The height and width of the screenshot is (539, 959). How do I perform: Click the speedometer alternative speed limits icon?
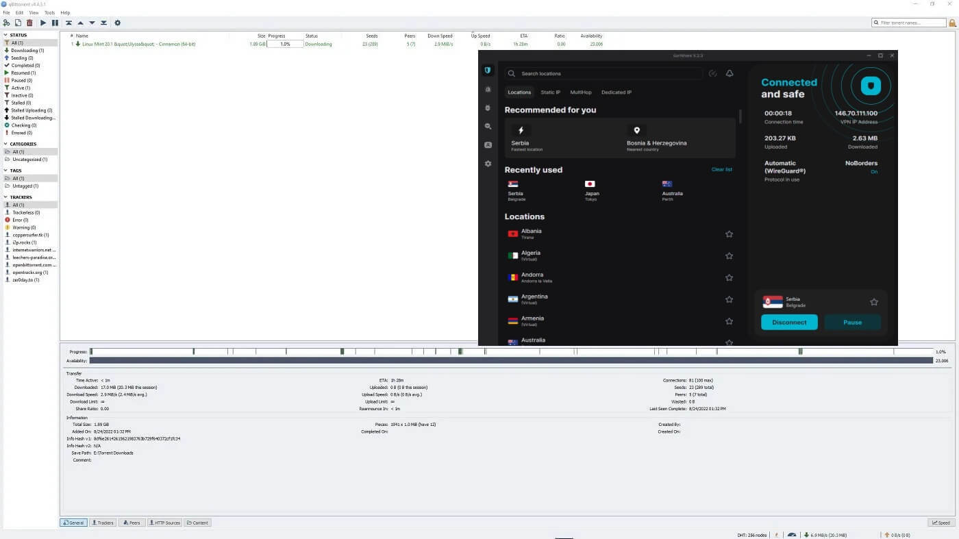[x=792, y=535]
